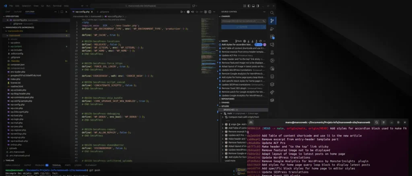Screen dimensions: 412x176
Task: Close the wp-config.php editor tab
Action: click(x=92, y=12)
